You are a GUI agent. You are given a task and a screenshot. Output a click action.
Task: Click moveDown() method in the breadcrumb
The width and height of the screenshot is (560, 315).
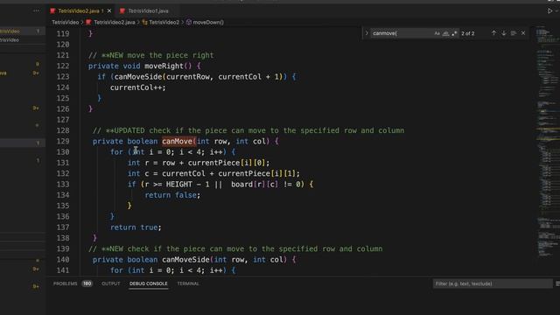click(x=208, y=22)
